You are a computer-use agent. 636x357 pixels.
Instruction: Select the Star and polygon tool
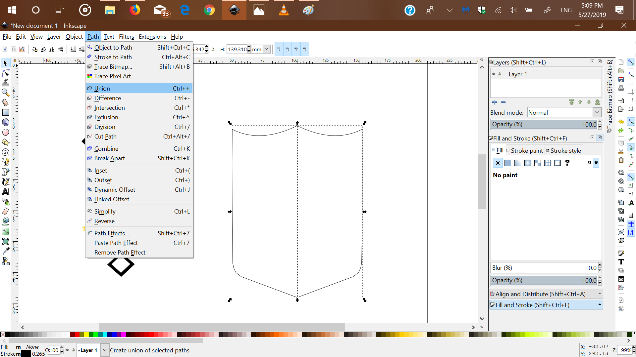pos(6,142)
